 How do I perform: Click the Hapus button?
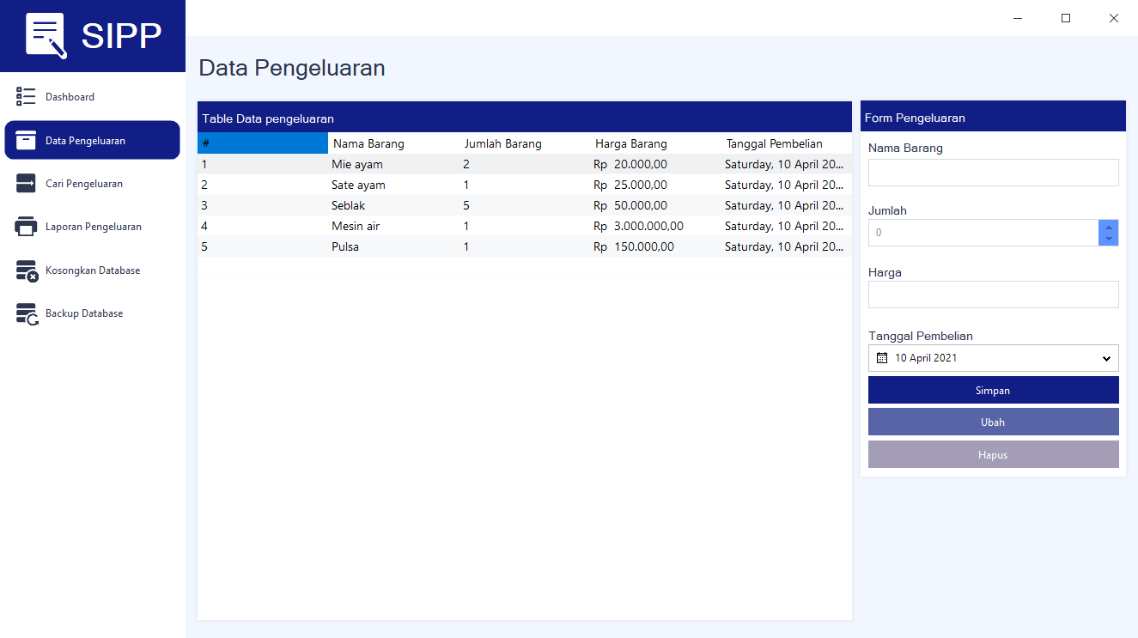click(x=993, y=454)
